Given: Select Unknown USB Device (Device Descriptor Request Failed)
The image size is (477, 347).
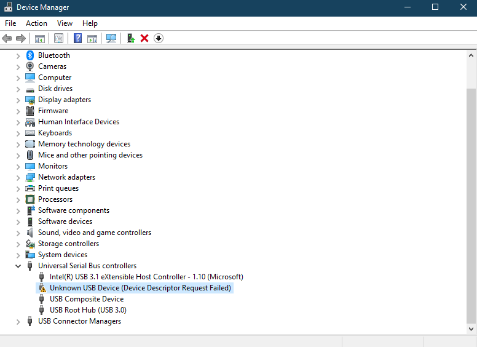Looking at the screenshot, I should tap(140, 288).
